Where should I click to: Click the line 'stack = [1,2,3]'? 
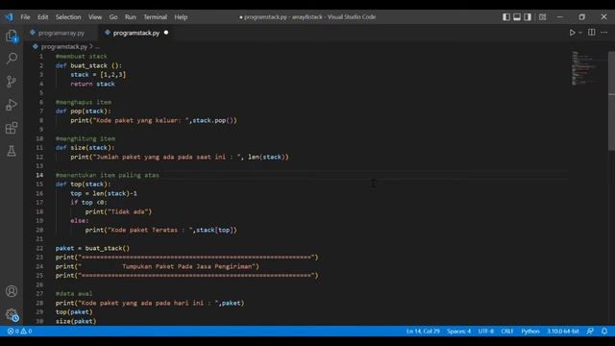98,75
